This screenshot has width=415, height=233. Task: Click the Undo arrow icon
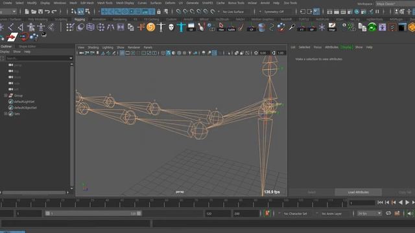[x=47, y=12]
